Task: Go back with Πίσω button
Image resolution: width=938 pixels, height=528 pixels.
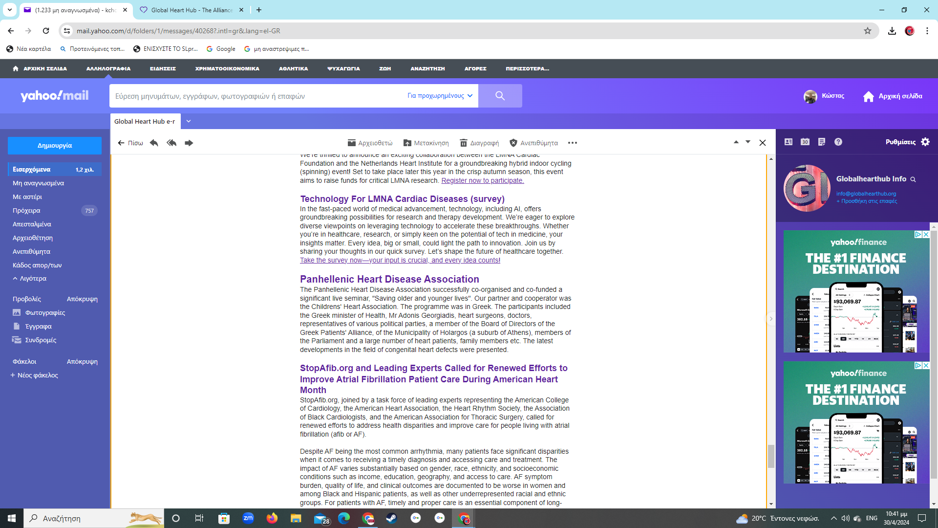Action: tap(130, 143)
